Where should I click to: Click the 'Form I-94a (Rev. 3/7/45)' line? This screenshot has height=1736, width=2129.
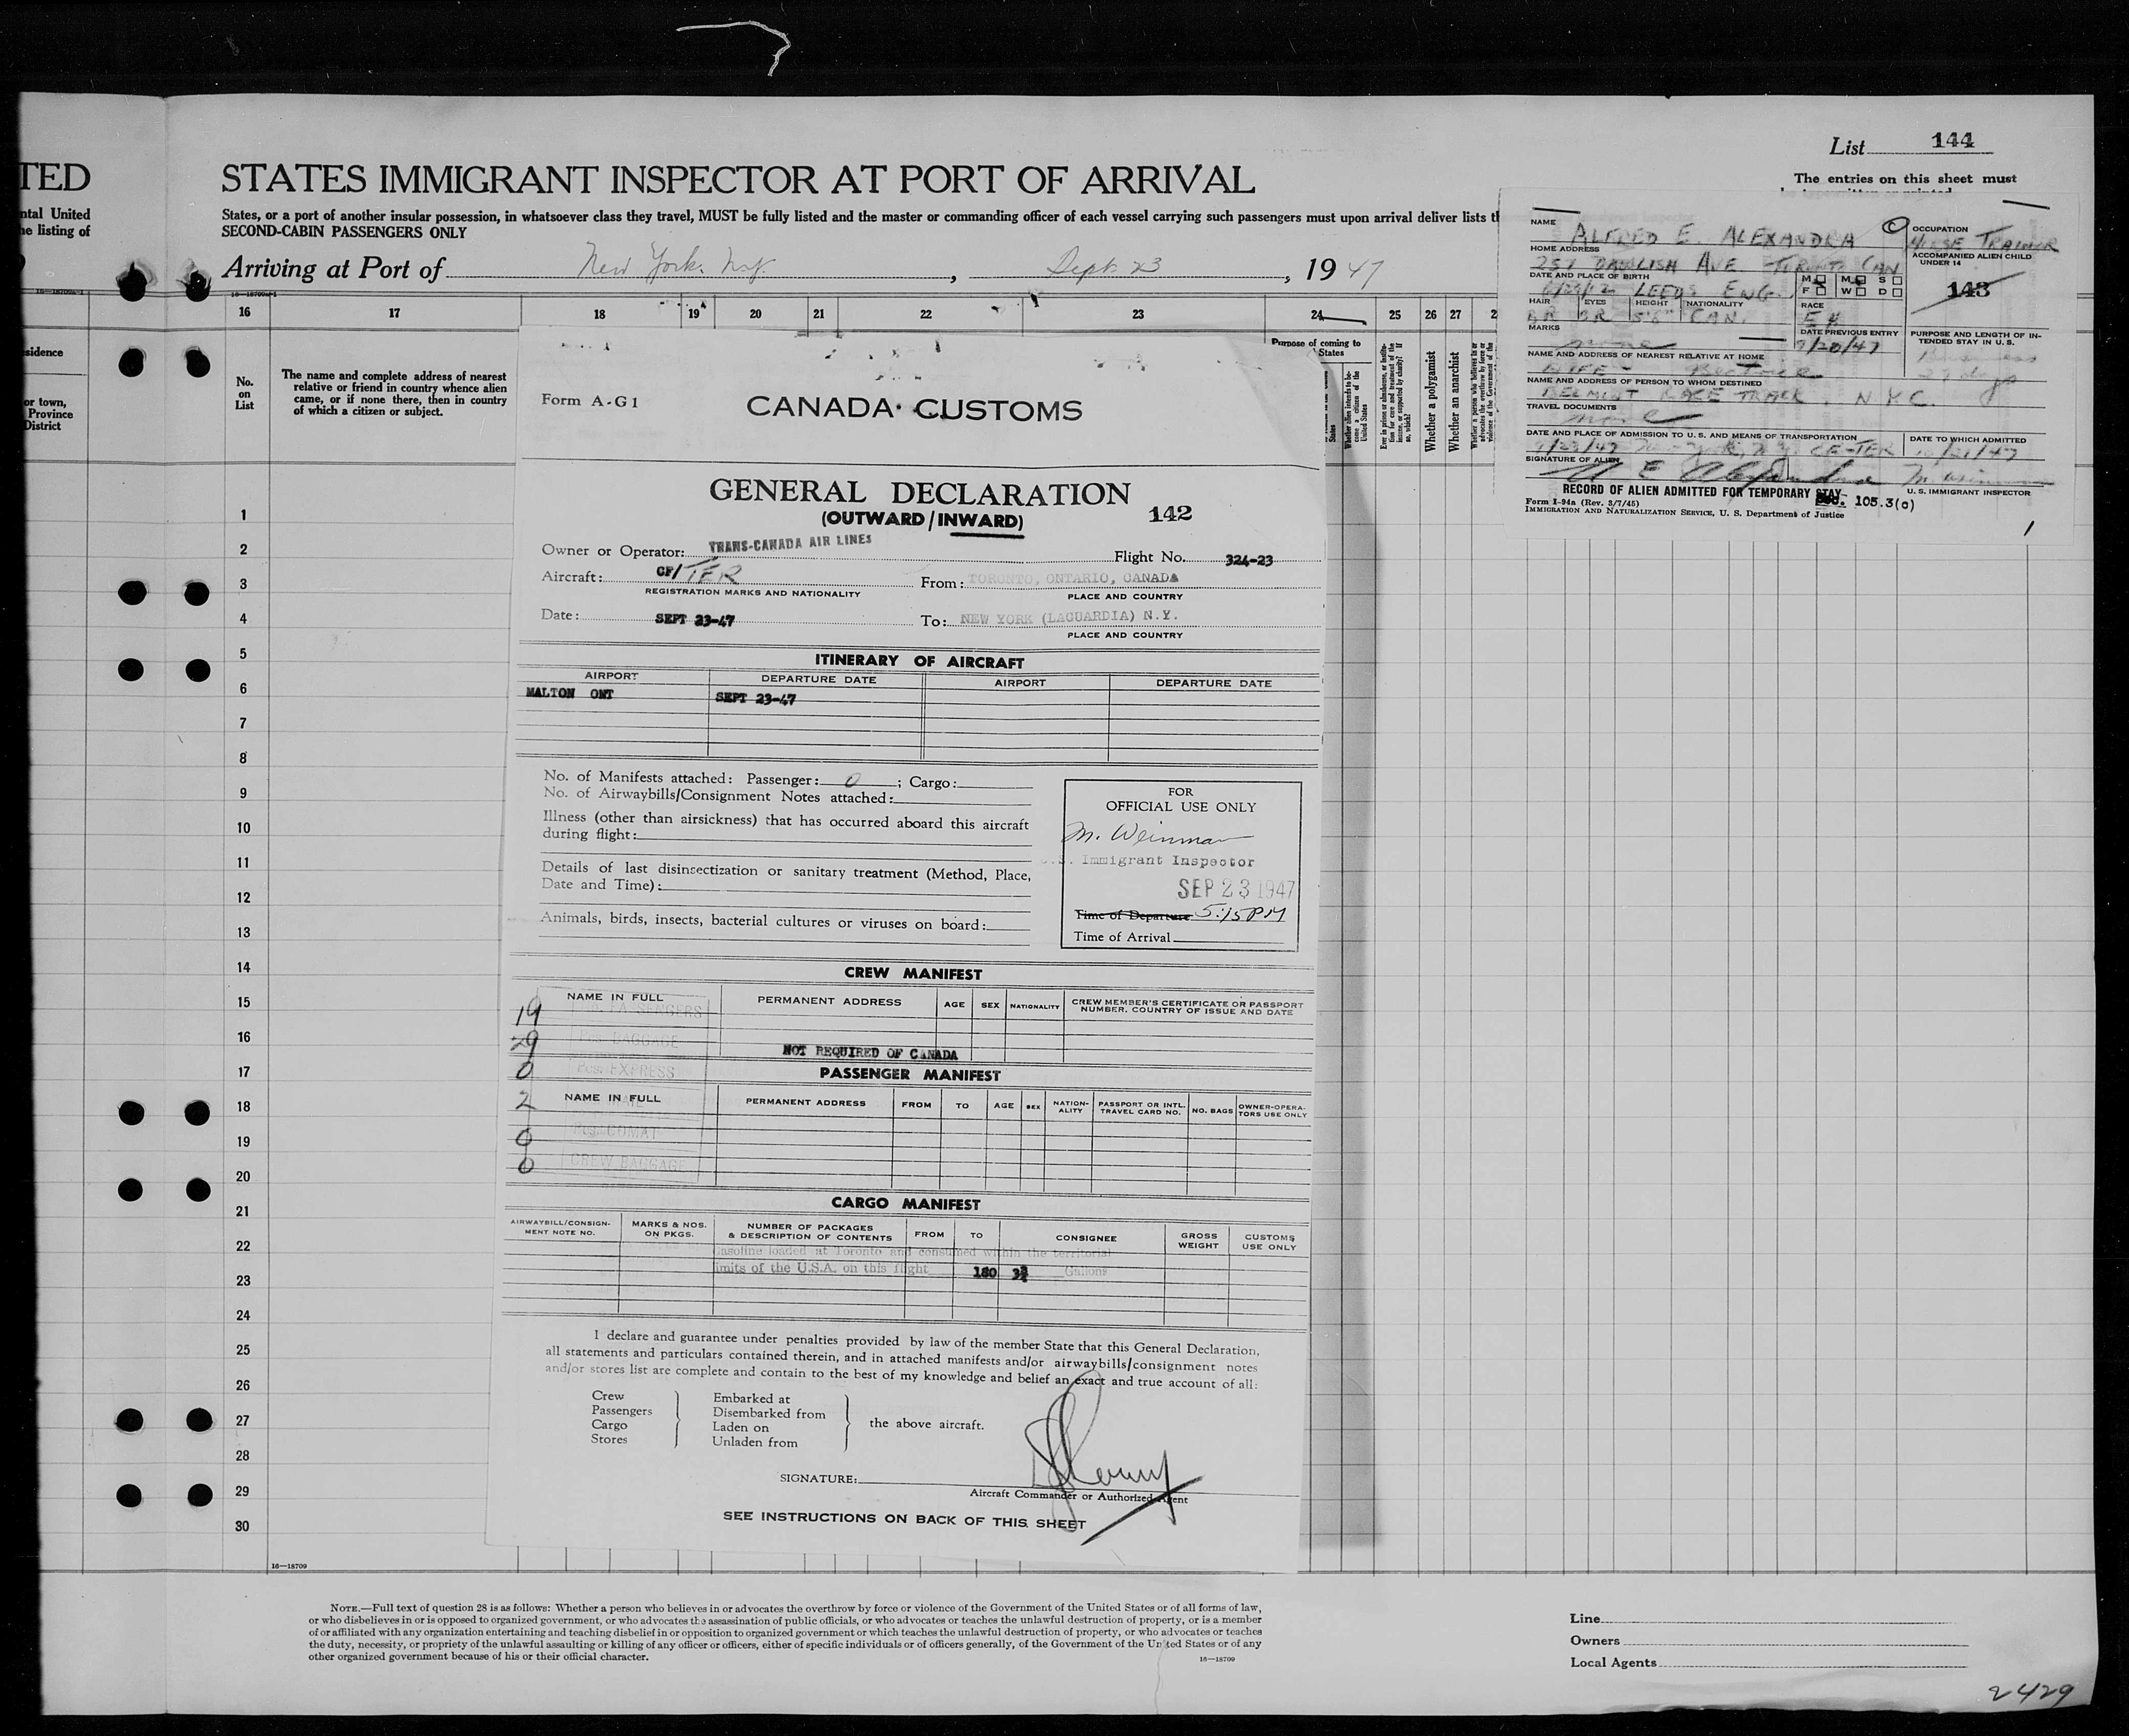point(1583,502)
